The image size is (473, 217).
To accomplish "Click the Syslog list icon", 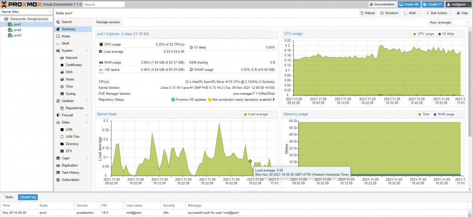I will coord(62,93).
